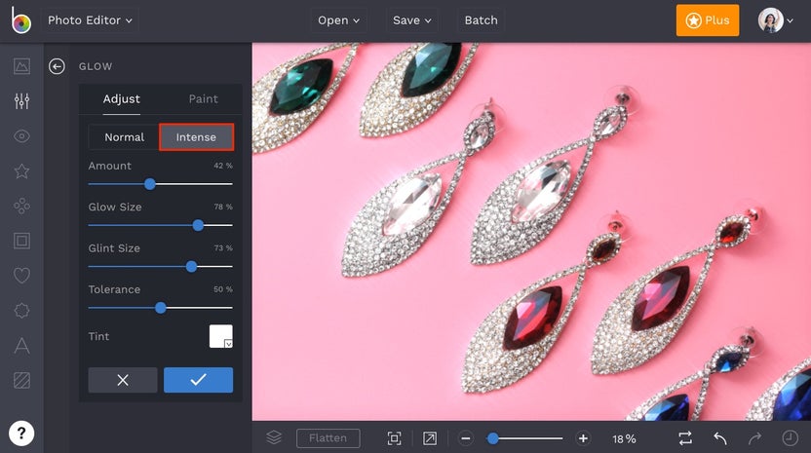Click the Flatten button
Viewport: 811px width, 453px height.
click(x=328, y=438)
